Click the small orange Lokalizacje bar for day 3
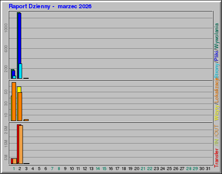 click(x=26, y=120)
